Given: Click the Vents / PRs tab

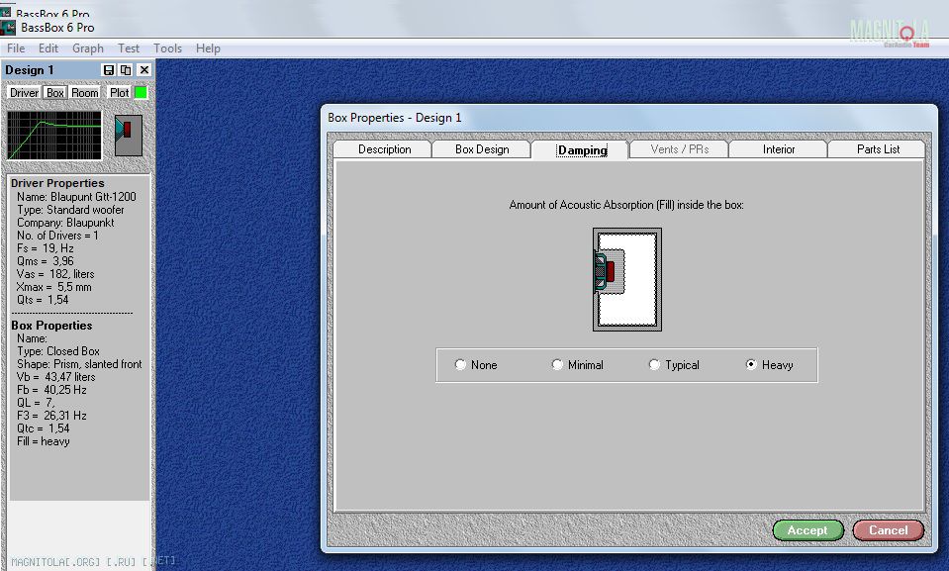Looking at the screenshot, I should (680, 149).
